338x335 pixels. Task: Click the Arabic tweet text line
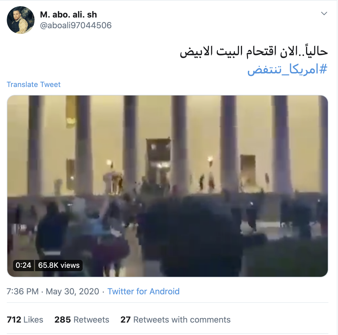(254, 52)
